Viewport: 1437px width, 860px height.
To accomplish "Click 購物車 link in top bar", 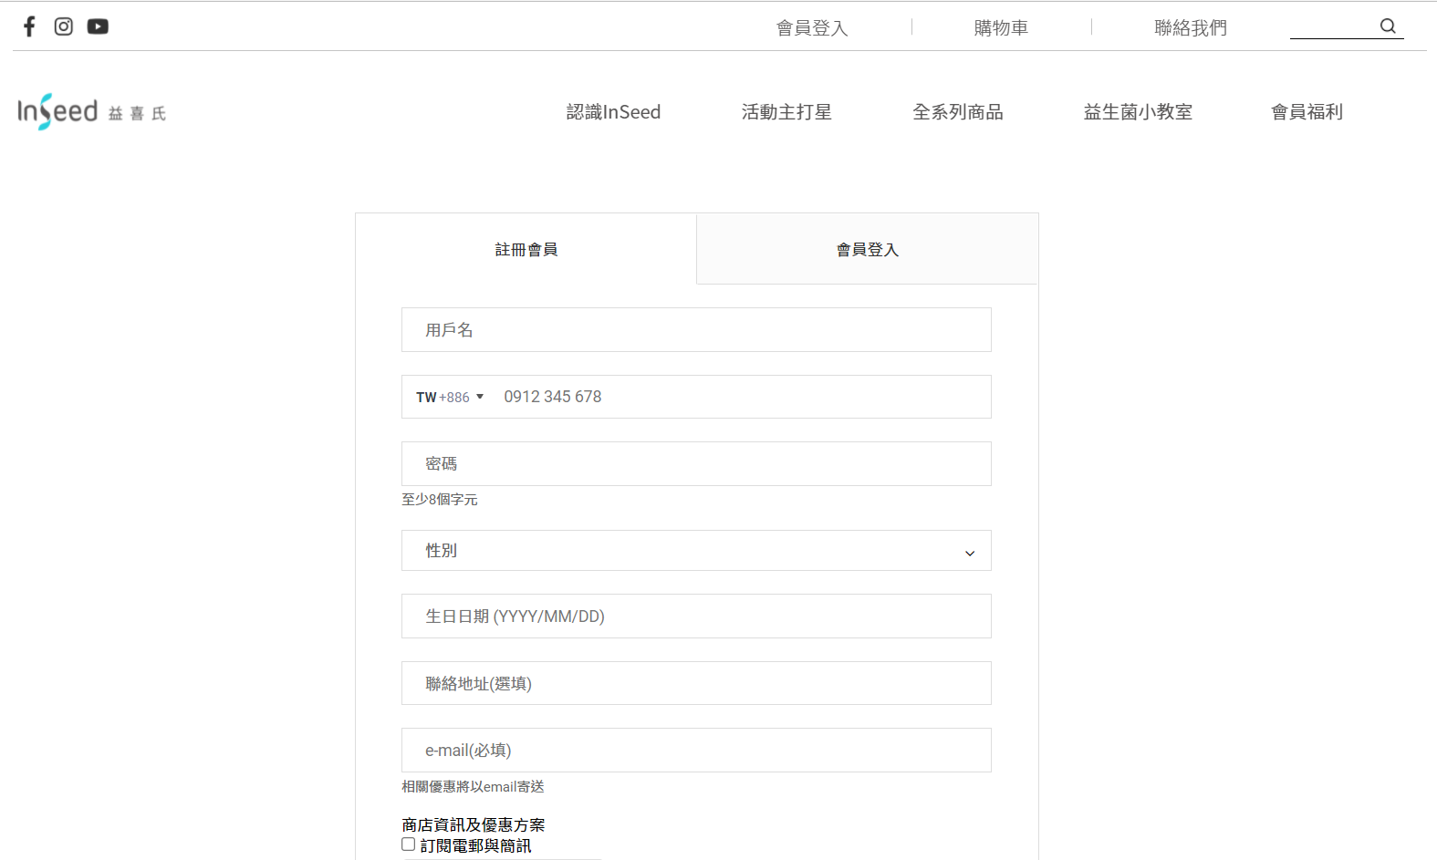I will tap(1001, 28).
